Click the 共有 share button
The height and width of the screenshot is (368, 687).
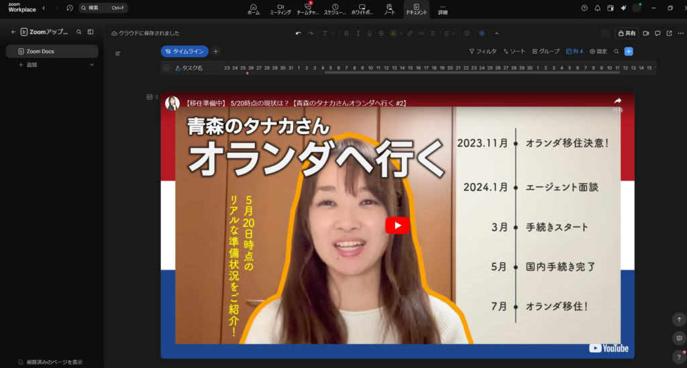[627, 33]
